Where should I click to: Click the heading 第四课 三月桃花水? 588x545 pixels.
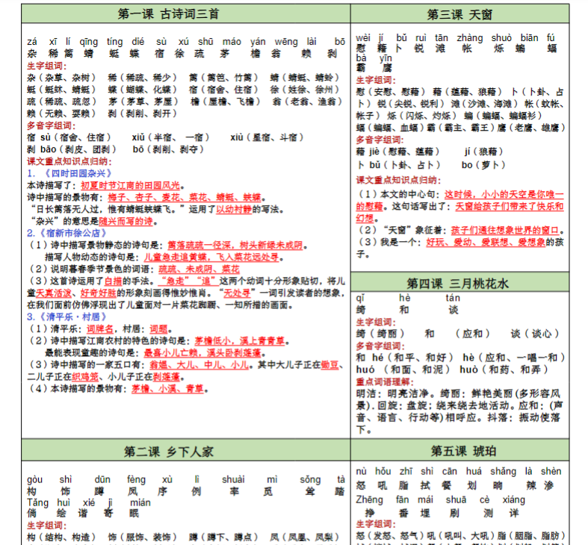click(457, 283)
